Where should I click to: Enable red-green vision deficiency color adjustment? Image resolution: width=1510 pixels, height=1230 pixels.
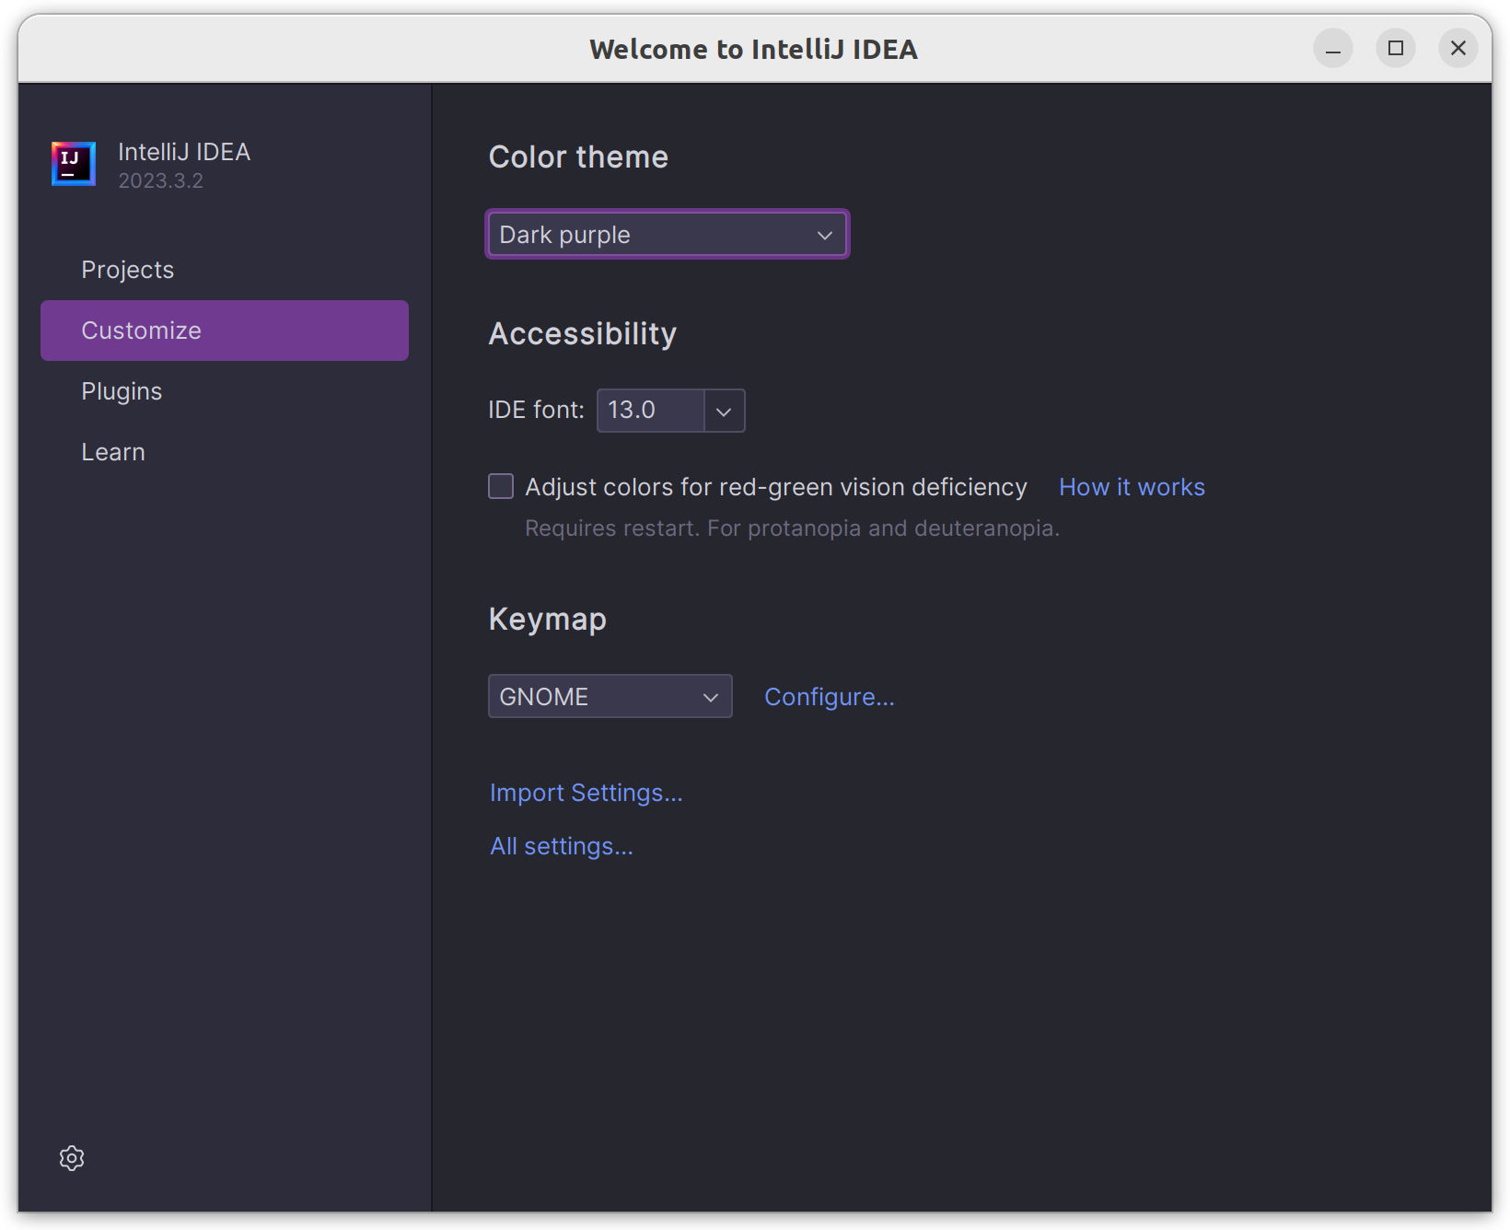click(501, 486)
